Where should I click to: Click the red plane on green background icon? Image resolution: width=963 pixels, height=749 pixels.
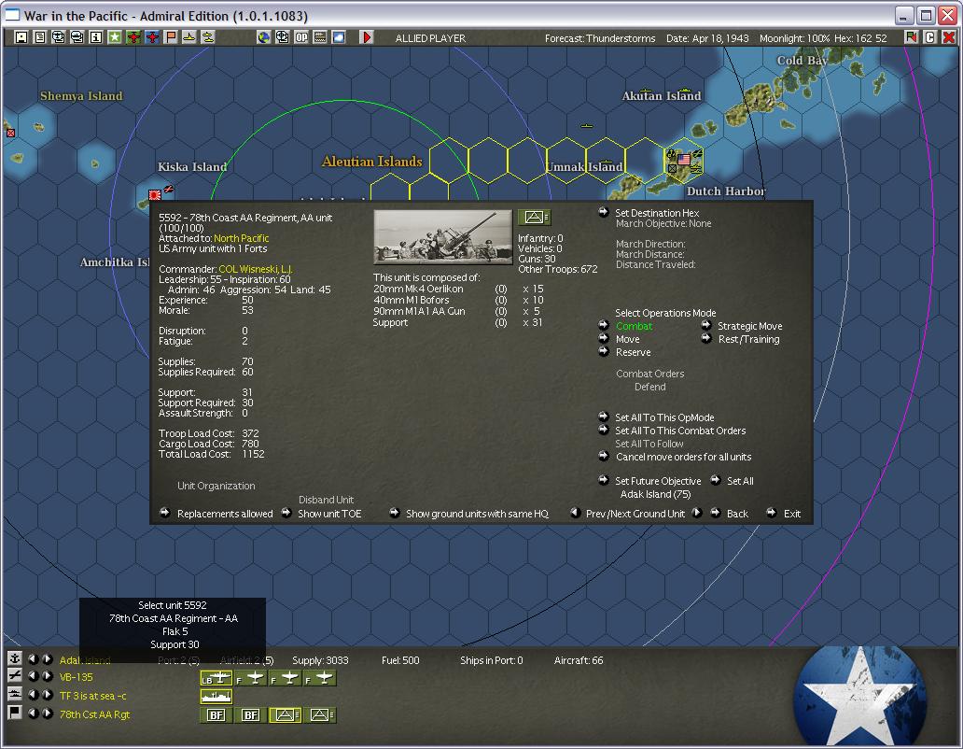[x=133, y=37]
